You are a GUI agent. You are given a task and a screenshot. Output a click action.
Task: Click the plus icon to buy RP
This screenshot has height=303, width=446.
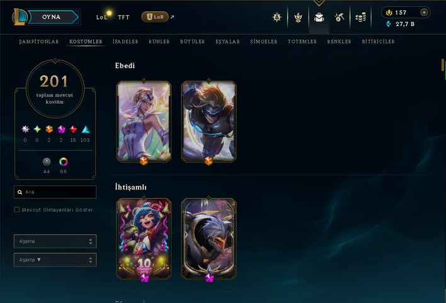click(x=424, y=12)
